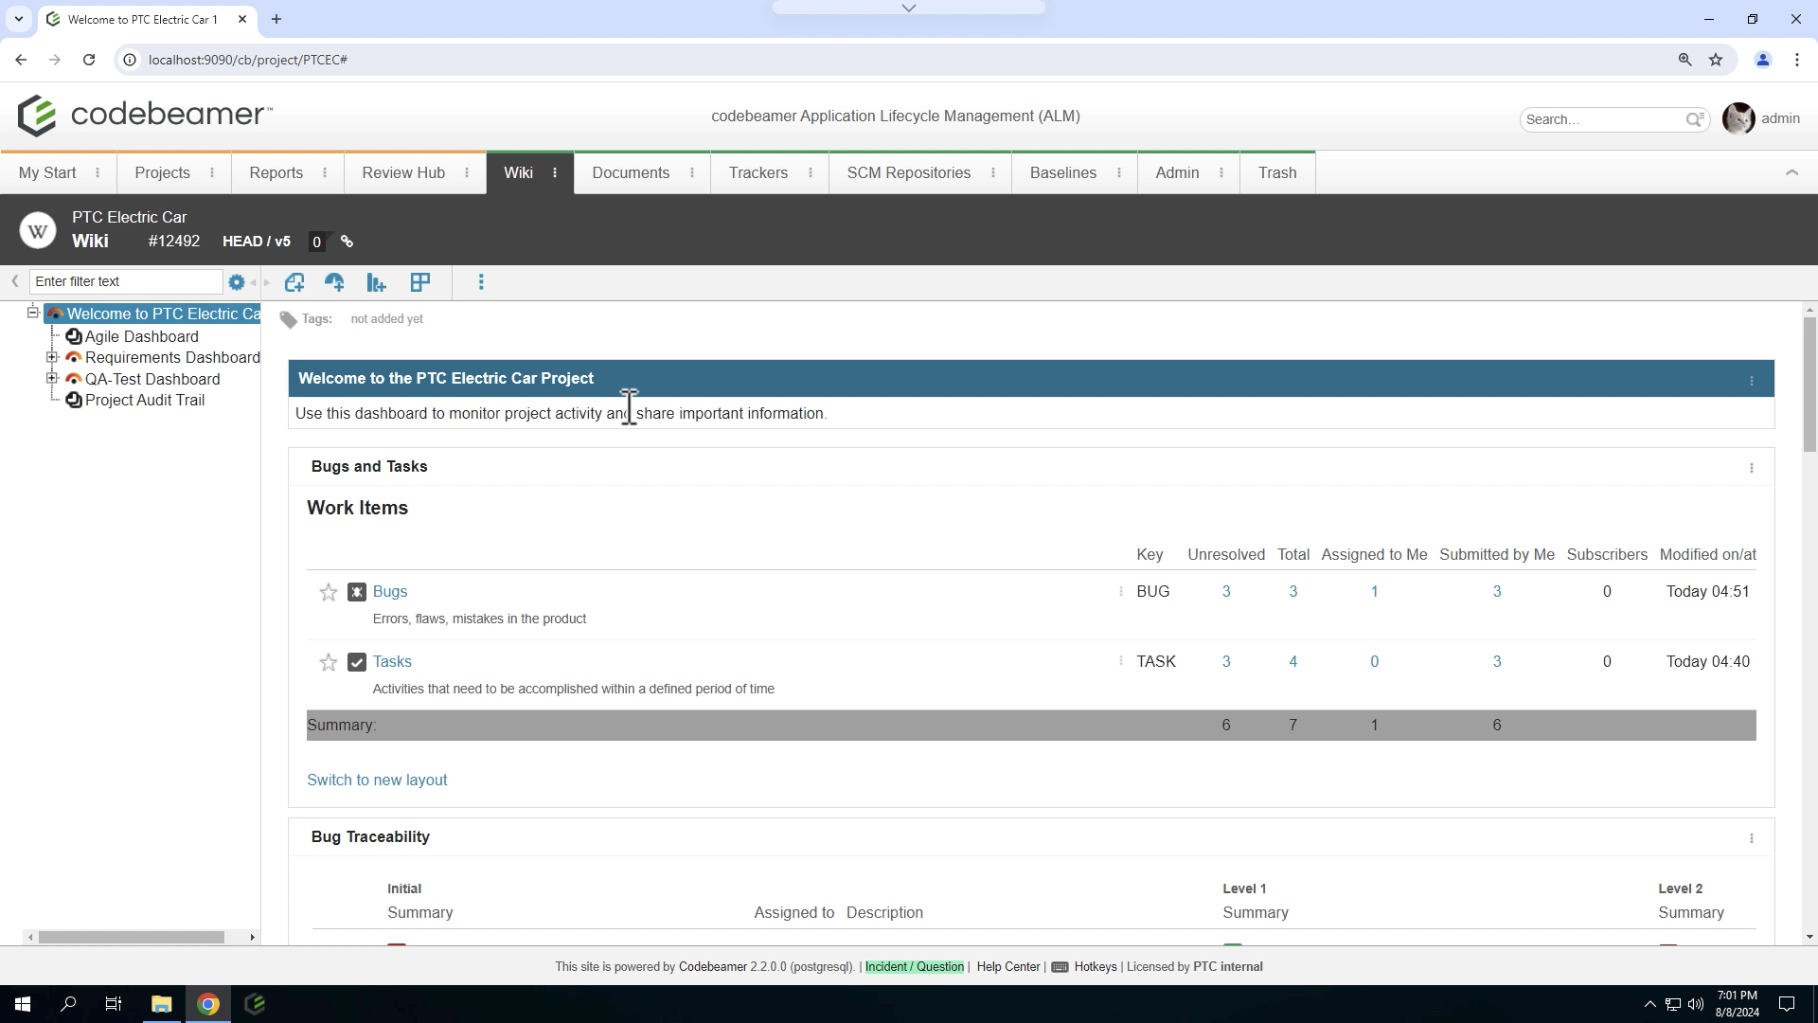Open the Review Hub menu
This screenshot has height=1023, width=1818.
coord(402,172)
